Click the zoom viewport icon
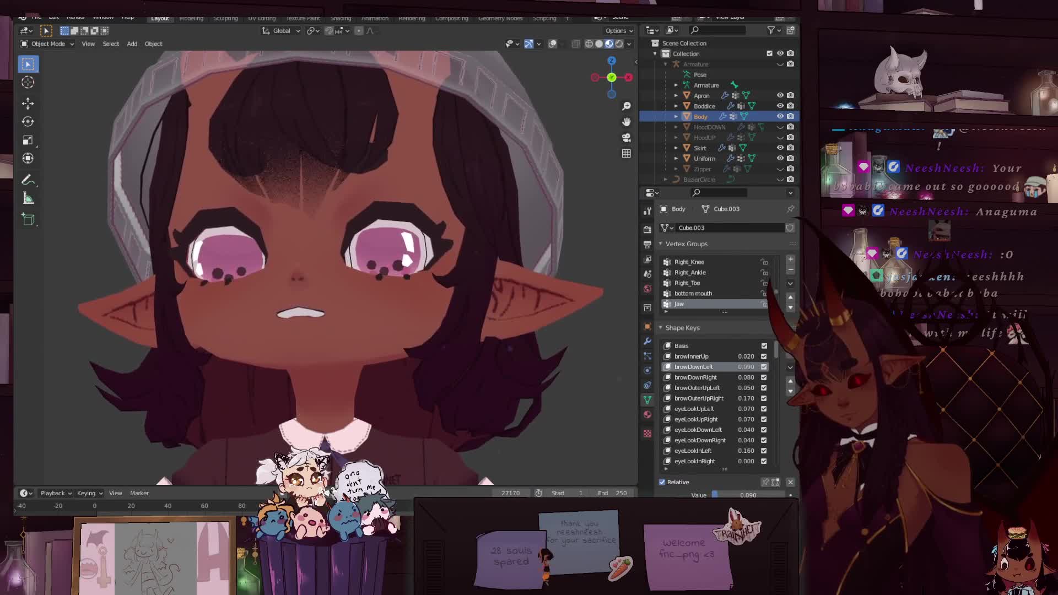The image size is (1058, 595). coord(627,106)
